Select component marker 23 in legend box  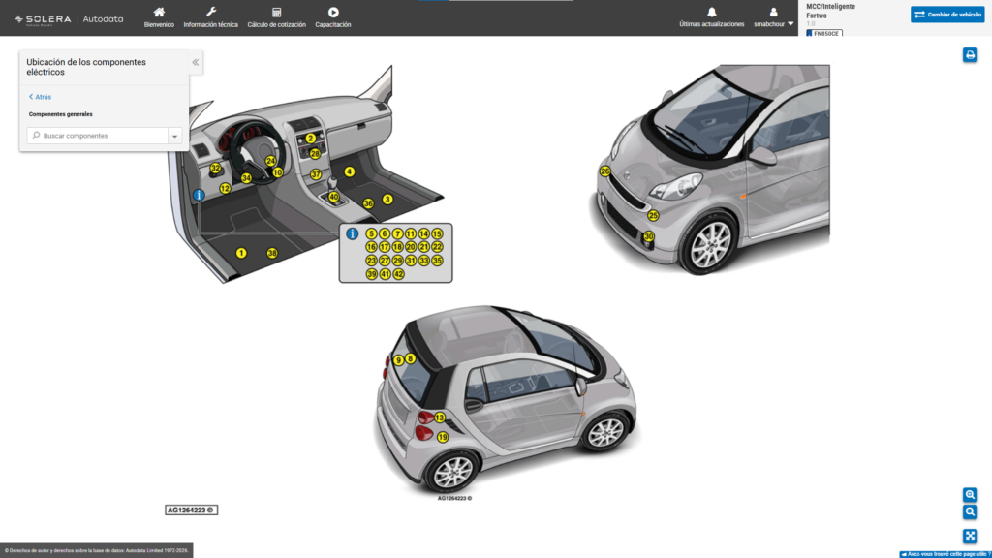pyautogui.click(x=371, y=261)
